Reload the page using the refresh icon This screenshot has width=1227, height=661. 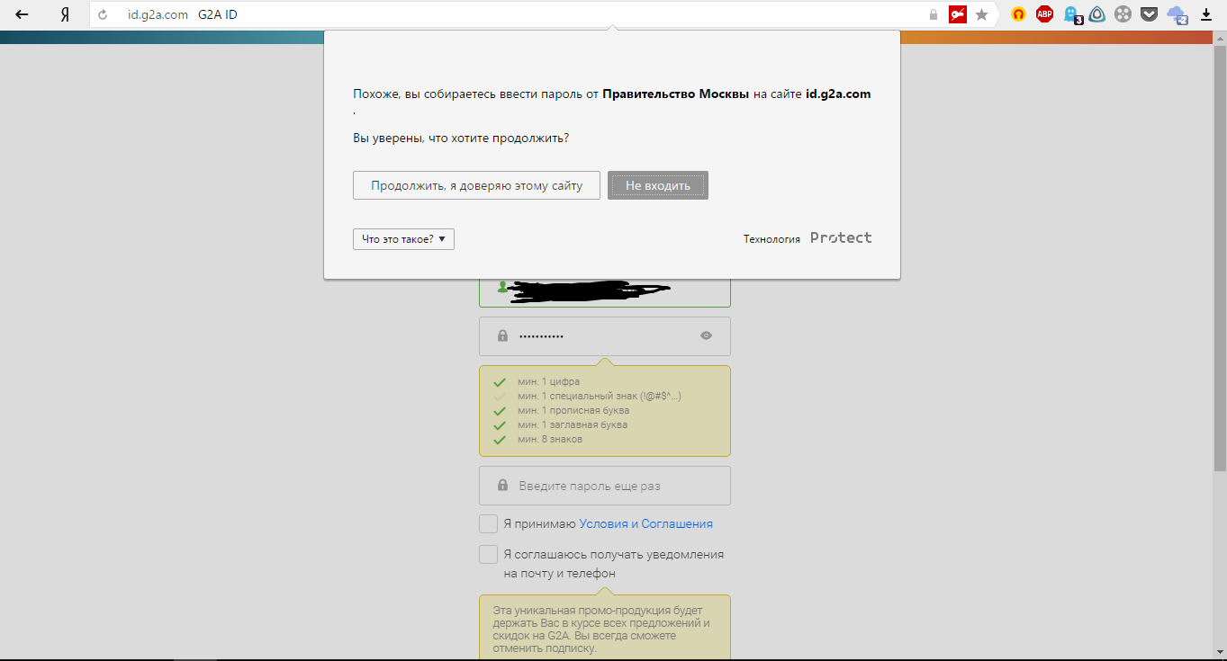coord(103,14)
